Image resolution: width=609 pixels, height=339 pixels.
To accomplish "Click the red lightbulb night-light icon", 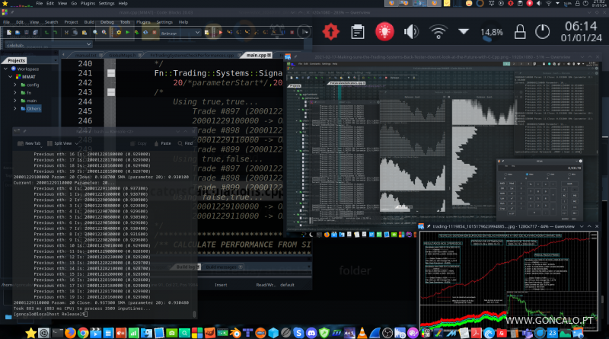I will [x=384, y=31].
